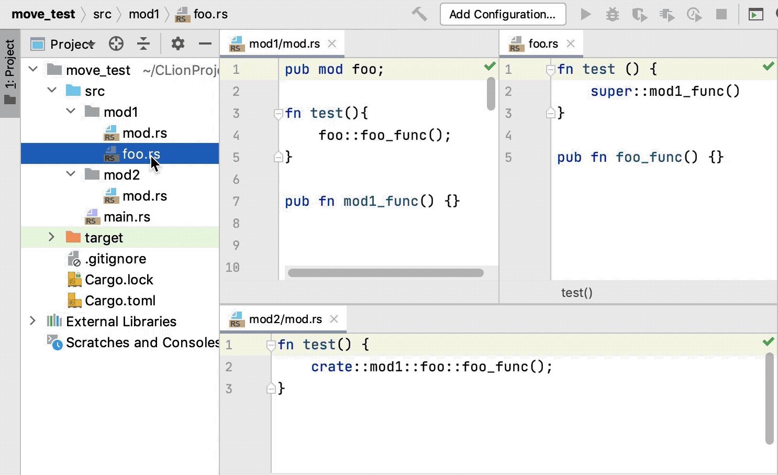The image size is (778, 475).
Task: Collapse the mod1 folder
Action: tap(71, 111)
